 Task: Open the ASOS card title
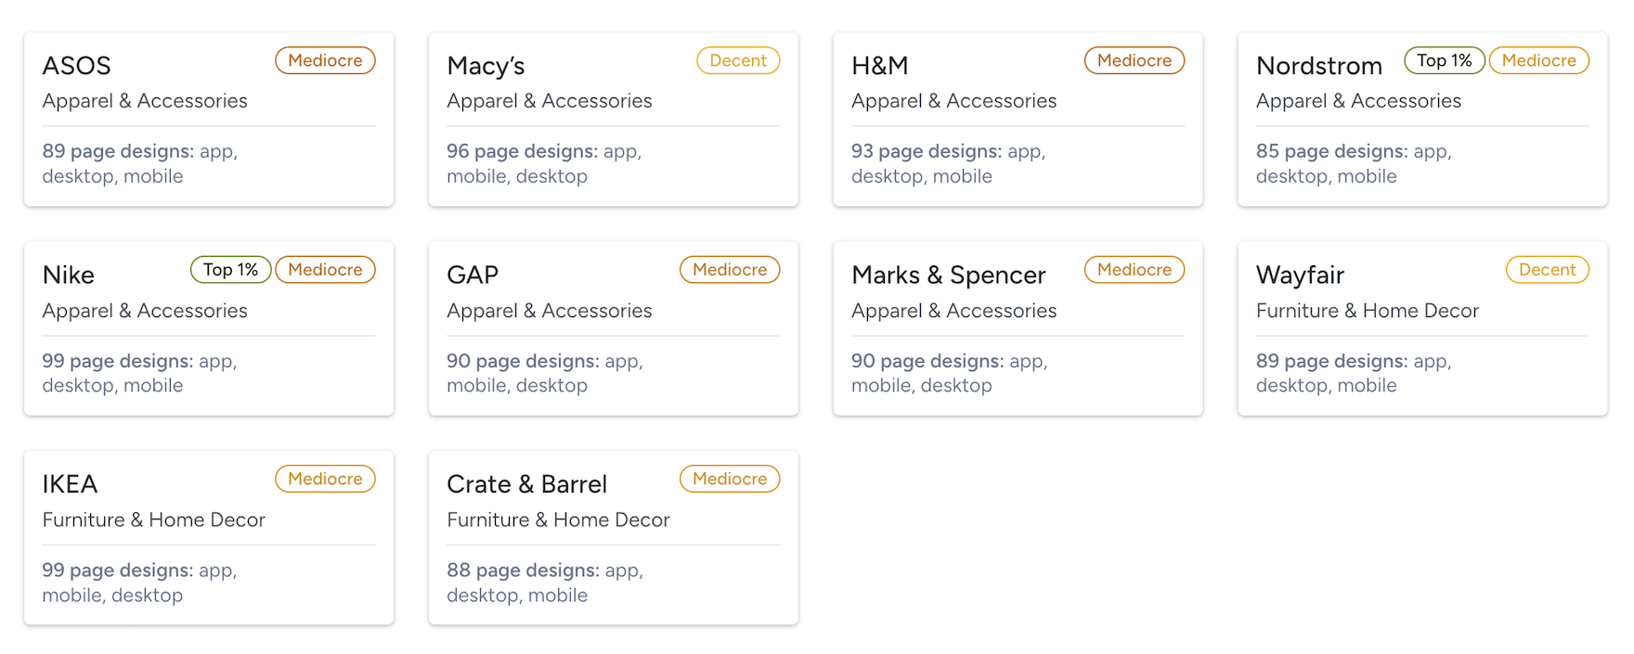coord(77,66)
